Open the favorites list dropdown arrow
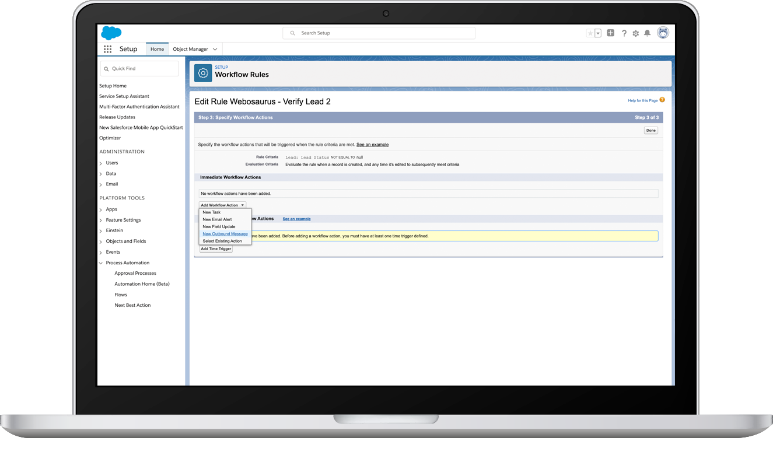Image resolution: width=773 pixels, height=455 pixels. point(597,33)
